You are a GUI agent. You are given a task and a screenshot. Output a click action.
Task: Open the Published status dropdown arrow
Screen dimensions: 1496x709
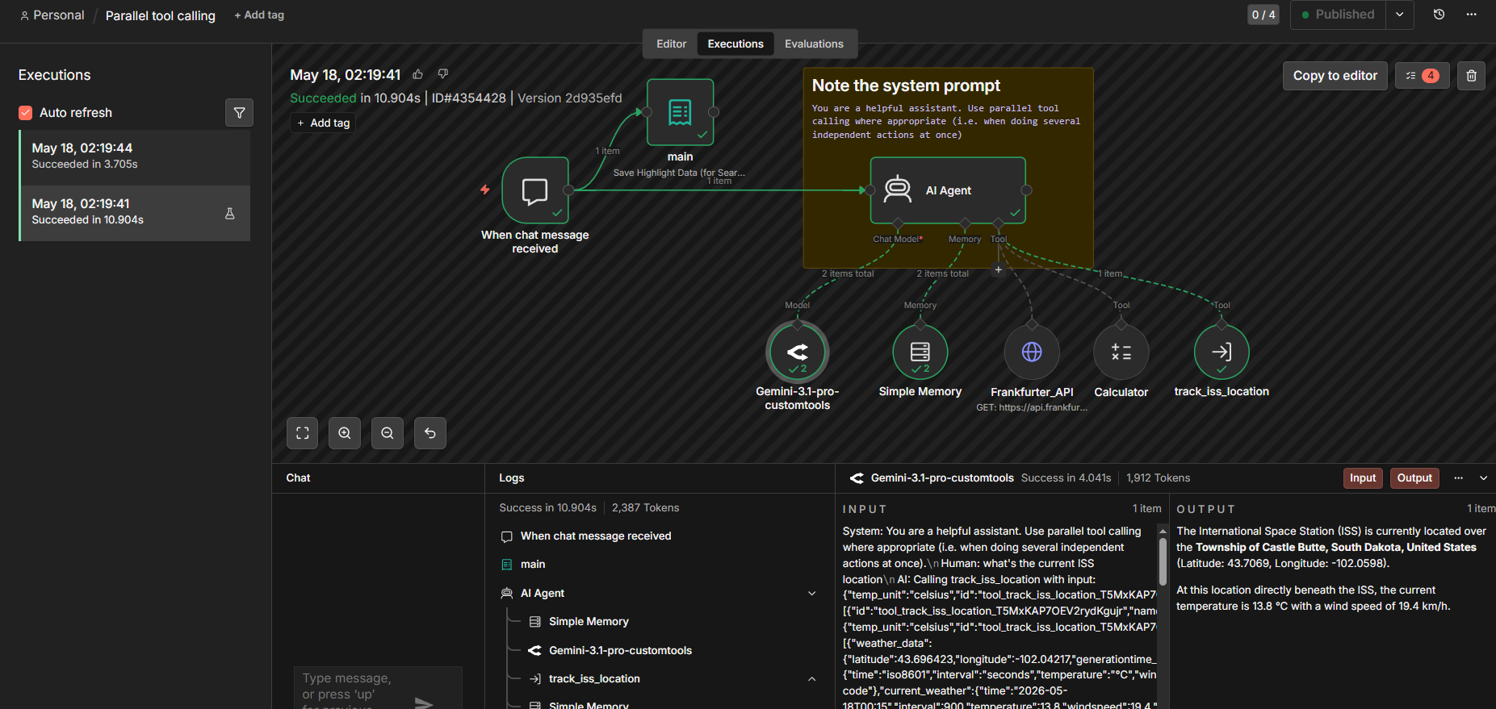(1399, 15)
